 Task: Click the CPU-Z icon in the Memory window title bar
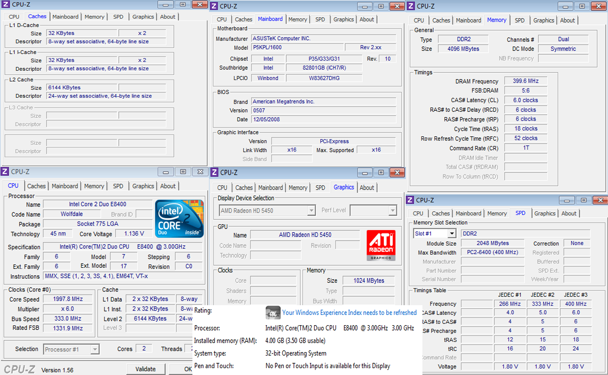pos(411,6)
